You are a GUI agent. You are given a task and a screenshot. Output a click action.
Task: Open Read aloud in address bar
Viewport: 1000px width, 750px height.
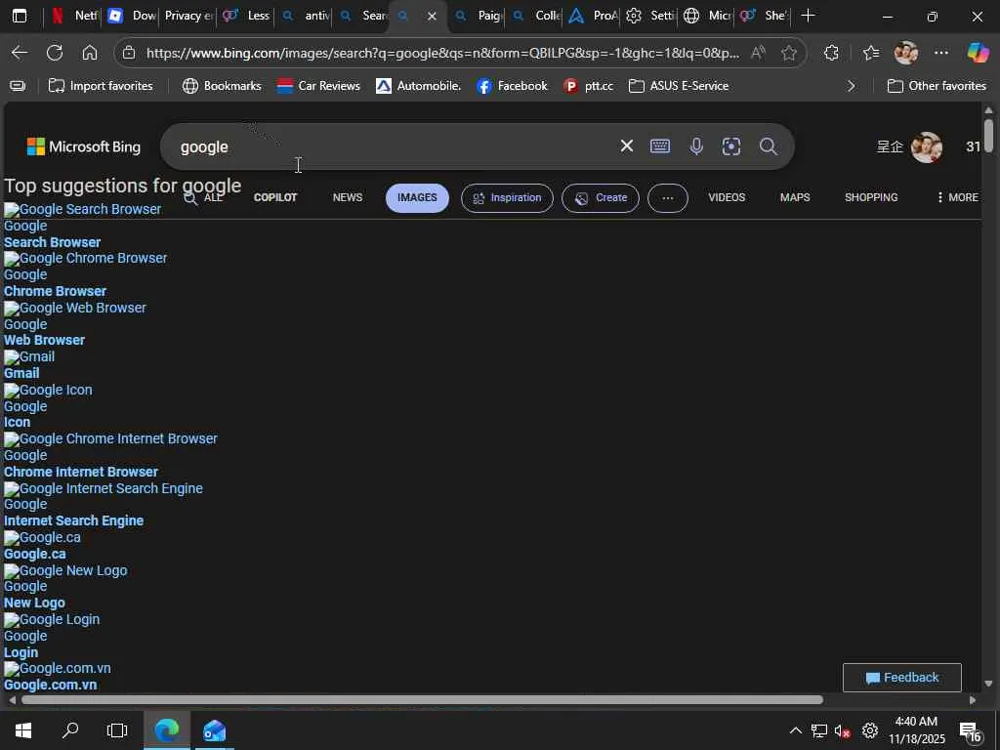tap(758, 53)
